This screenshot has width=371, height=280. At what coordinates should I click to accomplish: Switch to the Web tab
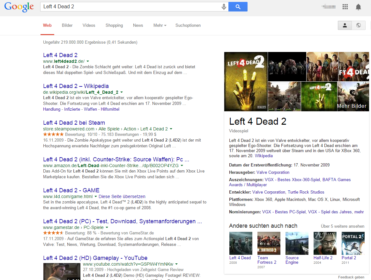[47, 25]
